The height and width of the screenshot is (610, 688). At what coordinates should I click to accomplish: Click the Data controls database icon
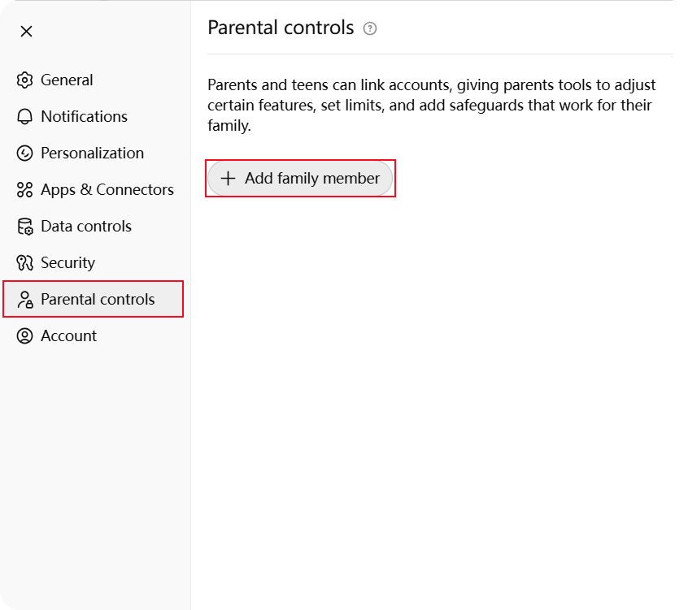click(25, 226)
